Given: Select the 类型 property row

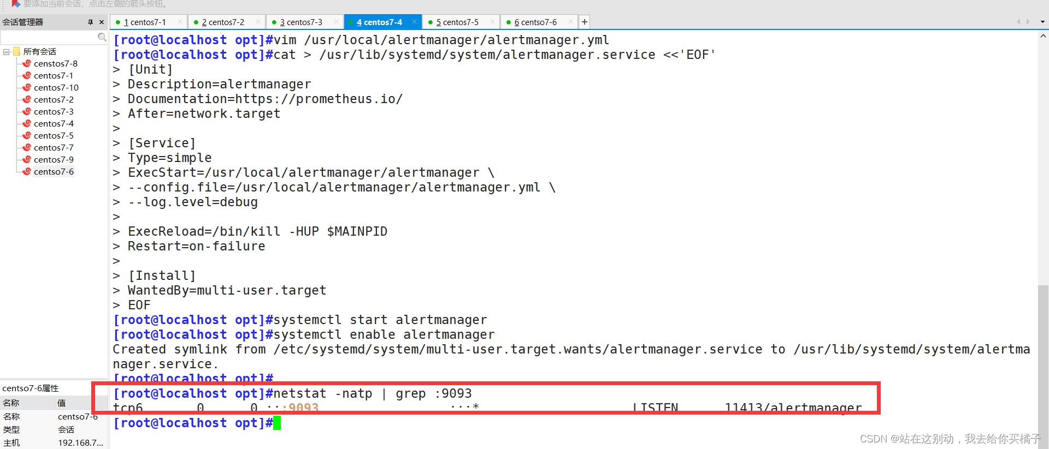Looking at the screenshot, I should point(54,429).
